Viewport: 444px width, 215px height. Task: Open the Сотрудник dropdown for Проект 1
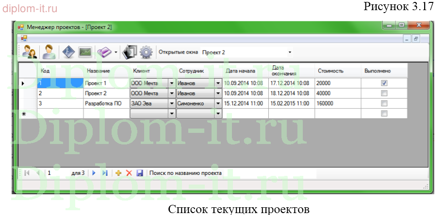[x=218, y=83]
